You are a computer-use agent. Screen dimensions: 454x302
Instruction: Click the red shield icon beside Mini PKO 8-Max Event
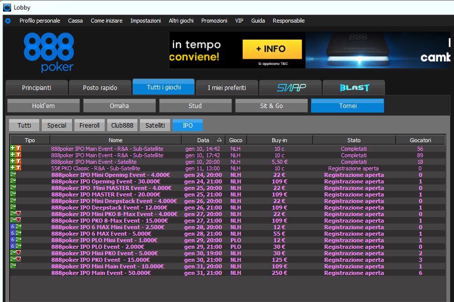pos(19,214)
